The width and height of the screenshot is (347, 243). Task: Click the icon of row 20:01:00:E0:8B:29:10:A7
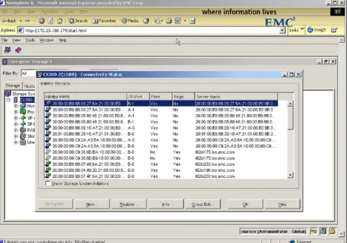(x=48, y=134)
